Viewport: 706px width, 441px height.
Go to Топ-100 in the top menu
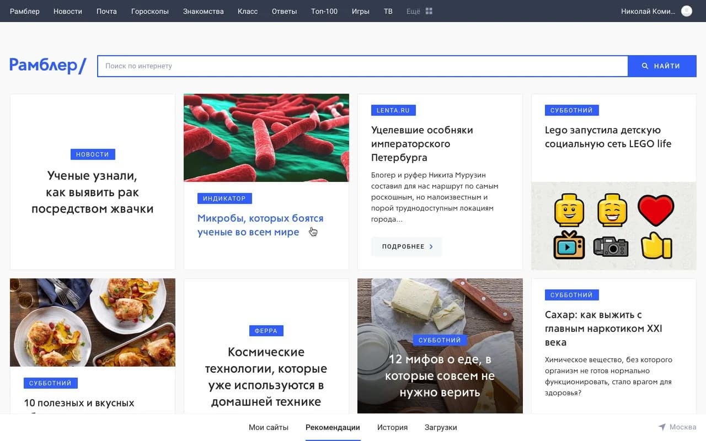[x=324, y=11]
